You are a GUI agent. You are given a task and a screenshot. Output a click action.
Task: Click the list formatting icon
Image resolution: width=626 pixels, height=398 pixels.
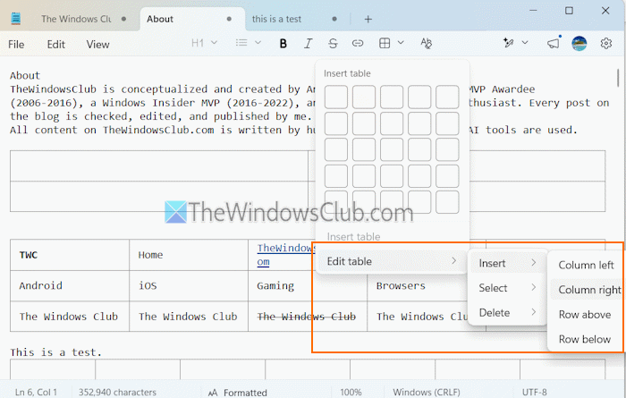[x=241, y=43]
